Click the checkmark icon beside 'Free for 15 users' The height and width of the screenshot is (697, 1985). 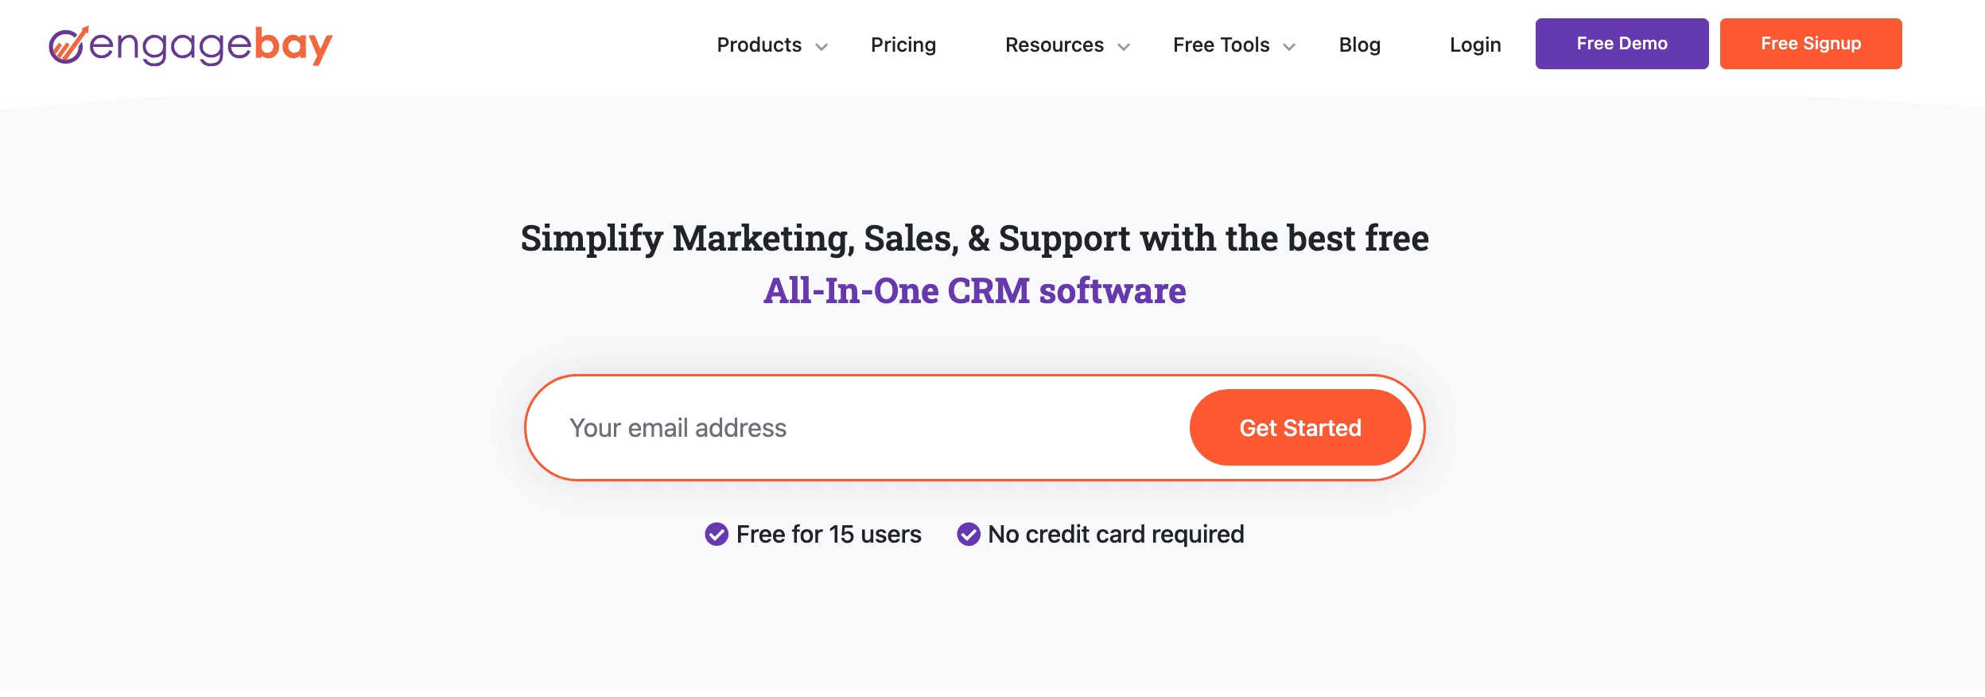coord(717,534)
